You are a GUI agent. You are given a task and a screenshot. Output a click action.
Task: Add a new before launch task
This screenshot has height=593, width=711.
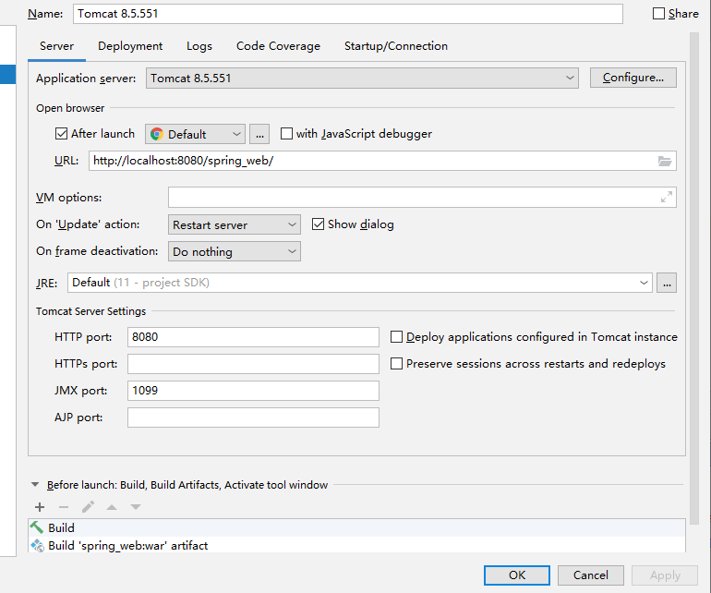click(40, 507)
